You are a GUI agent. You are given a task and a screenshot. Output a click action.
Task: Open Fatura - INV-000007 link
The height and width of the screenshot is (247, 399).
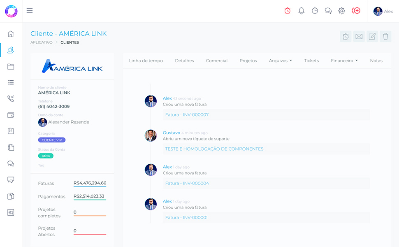pyautogui.click(x=187, y=114)
